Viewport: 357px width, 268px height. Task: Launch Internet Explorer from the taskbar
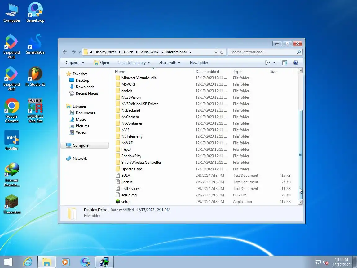coord(28,262)
